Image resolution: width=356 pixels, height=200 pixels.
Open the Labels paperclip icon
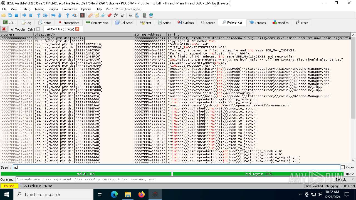point(103,15)
